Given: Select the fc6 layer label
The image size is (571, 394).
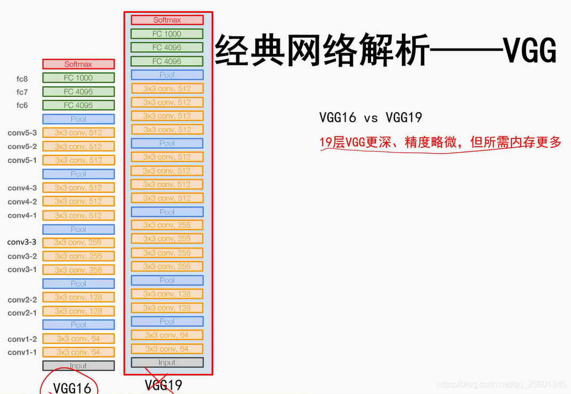Looking at the screenshot, I should (x=22, y=105).
